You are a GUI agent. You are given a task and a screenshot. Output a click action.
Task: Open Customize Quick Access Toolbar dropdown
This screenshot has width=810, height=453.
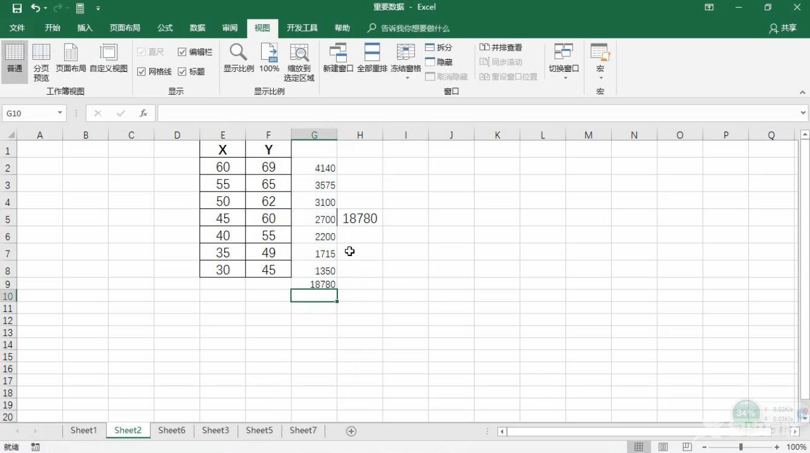(x=99, y=8)
